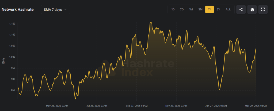Click the Jan 27, 2026 axis label

[x=217, y=106]
